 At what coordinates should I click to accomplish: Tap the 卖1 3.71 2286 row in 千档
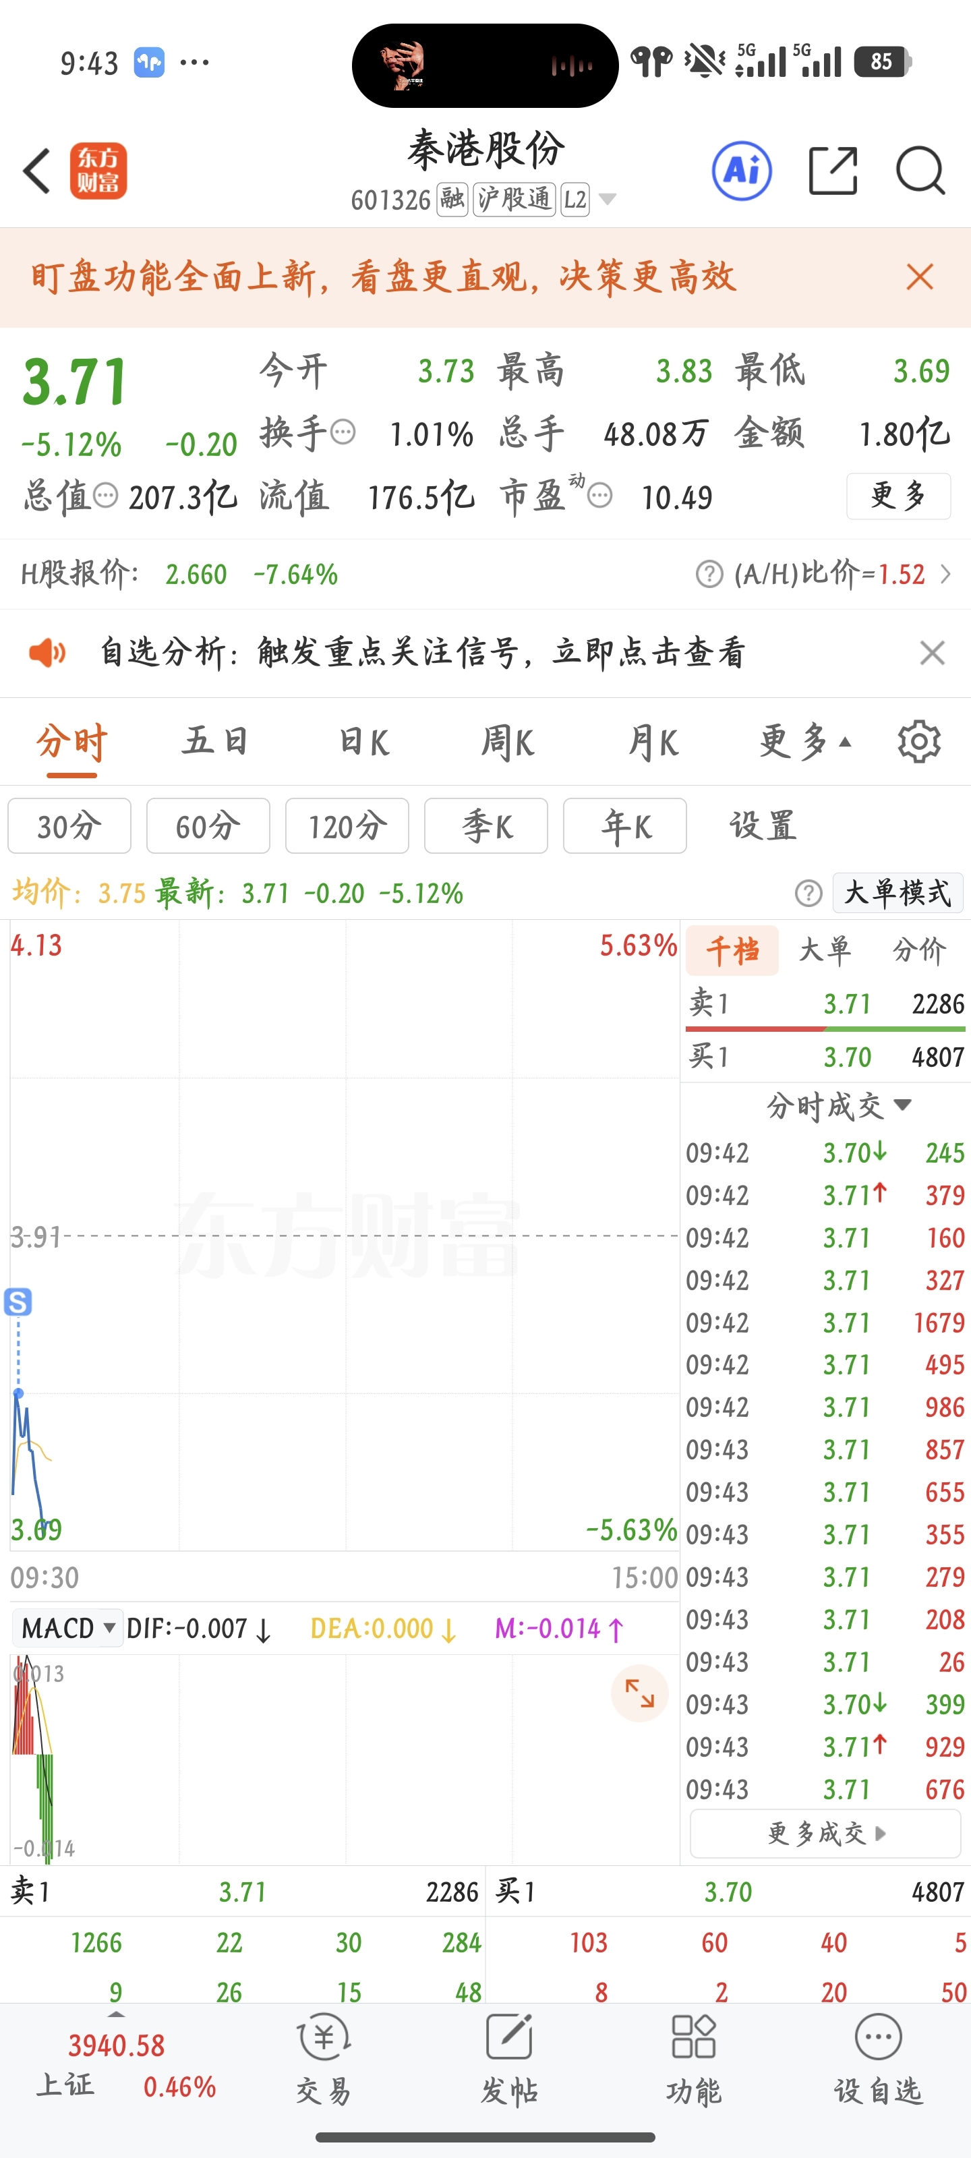(x=825, y=1003)
